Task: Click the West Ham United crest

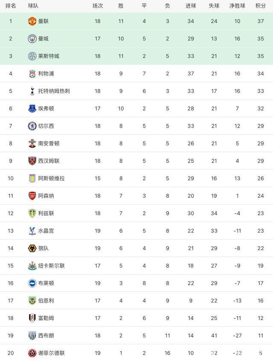Action: pos(32,161)
